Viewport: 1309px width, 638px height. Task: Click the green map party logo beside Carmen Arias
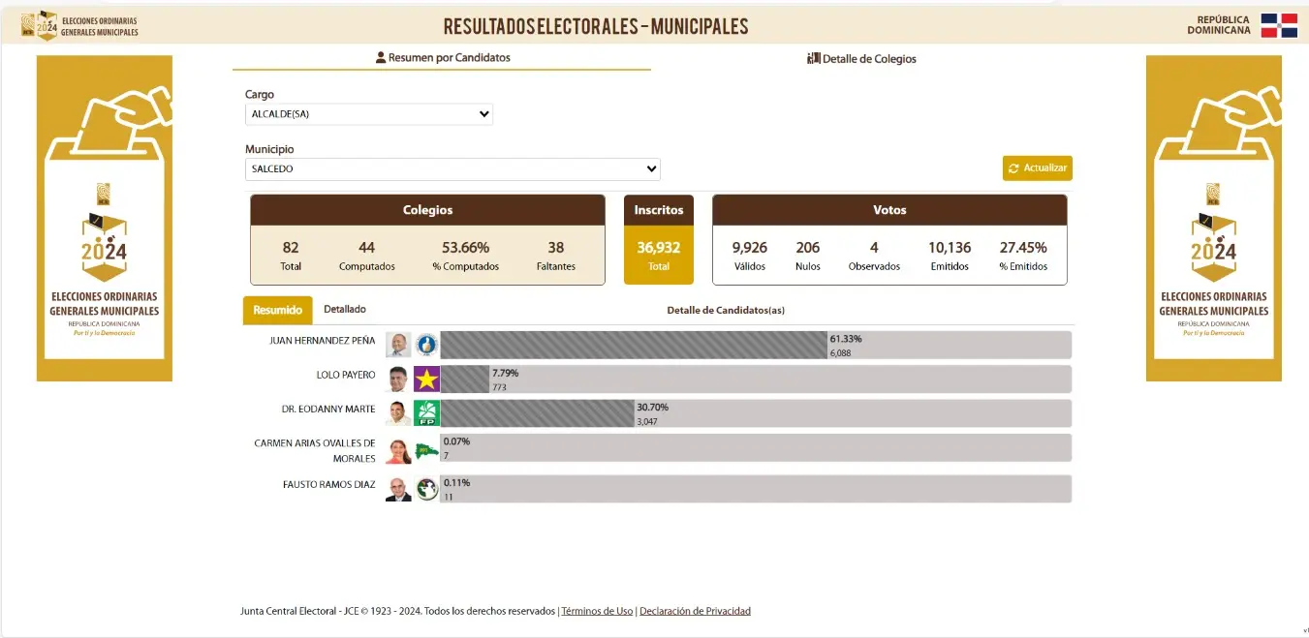[x=426, y=450]
